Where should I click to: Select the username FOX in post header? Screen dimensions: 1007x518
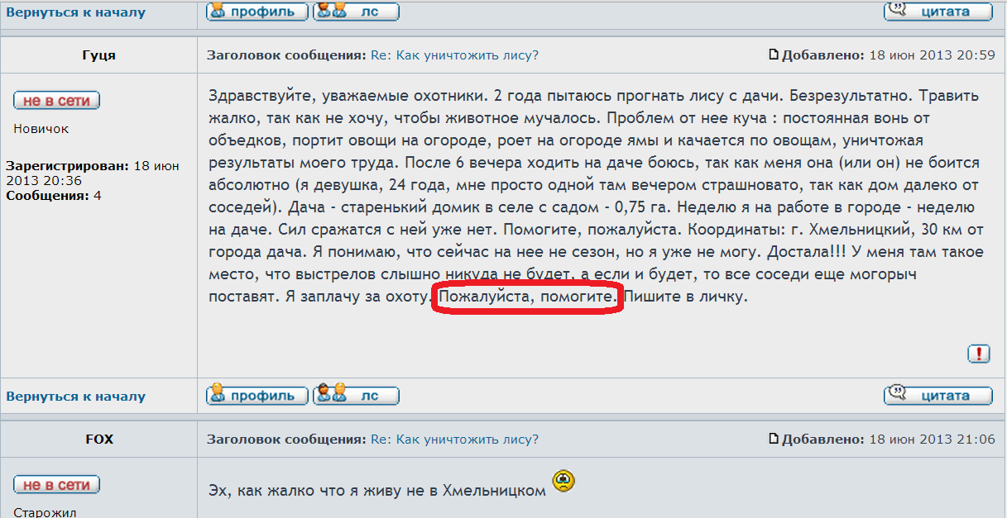[x=98, y=440]
